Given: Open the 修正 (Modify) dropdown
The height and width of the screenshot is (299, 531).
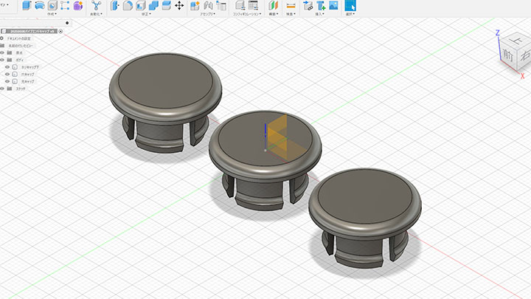Looking at the screenshot, I should pos(146,14).
